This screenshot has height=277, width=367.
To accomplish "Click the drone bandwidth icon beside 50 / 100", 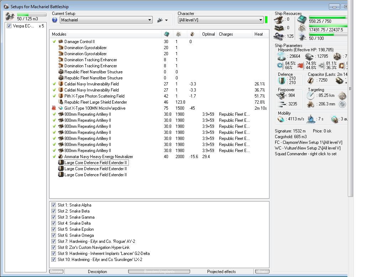I will [303, 37].
